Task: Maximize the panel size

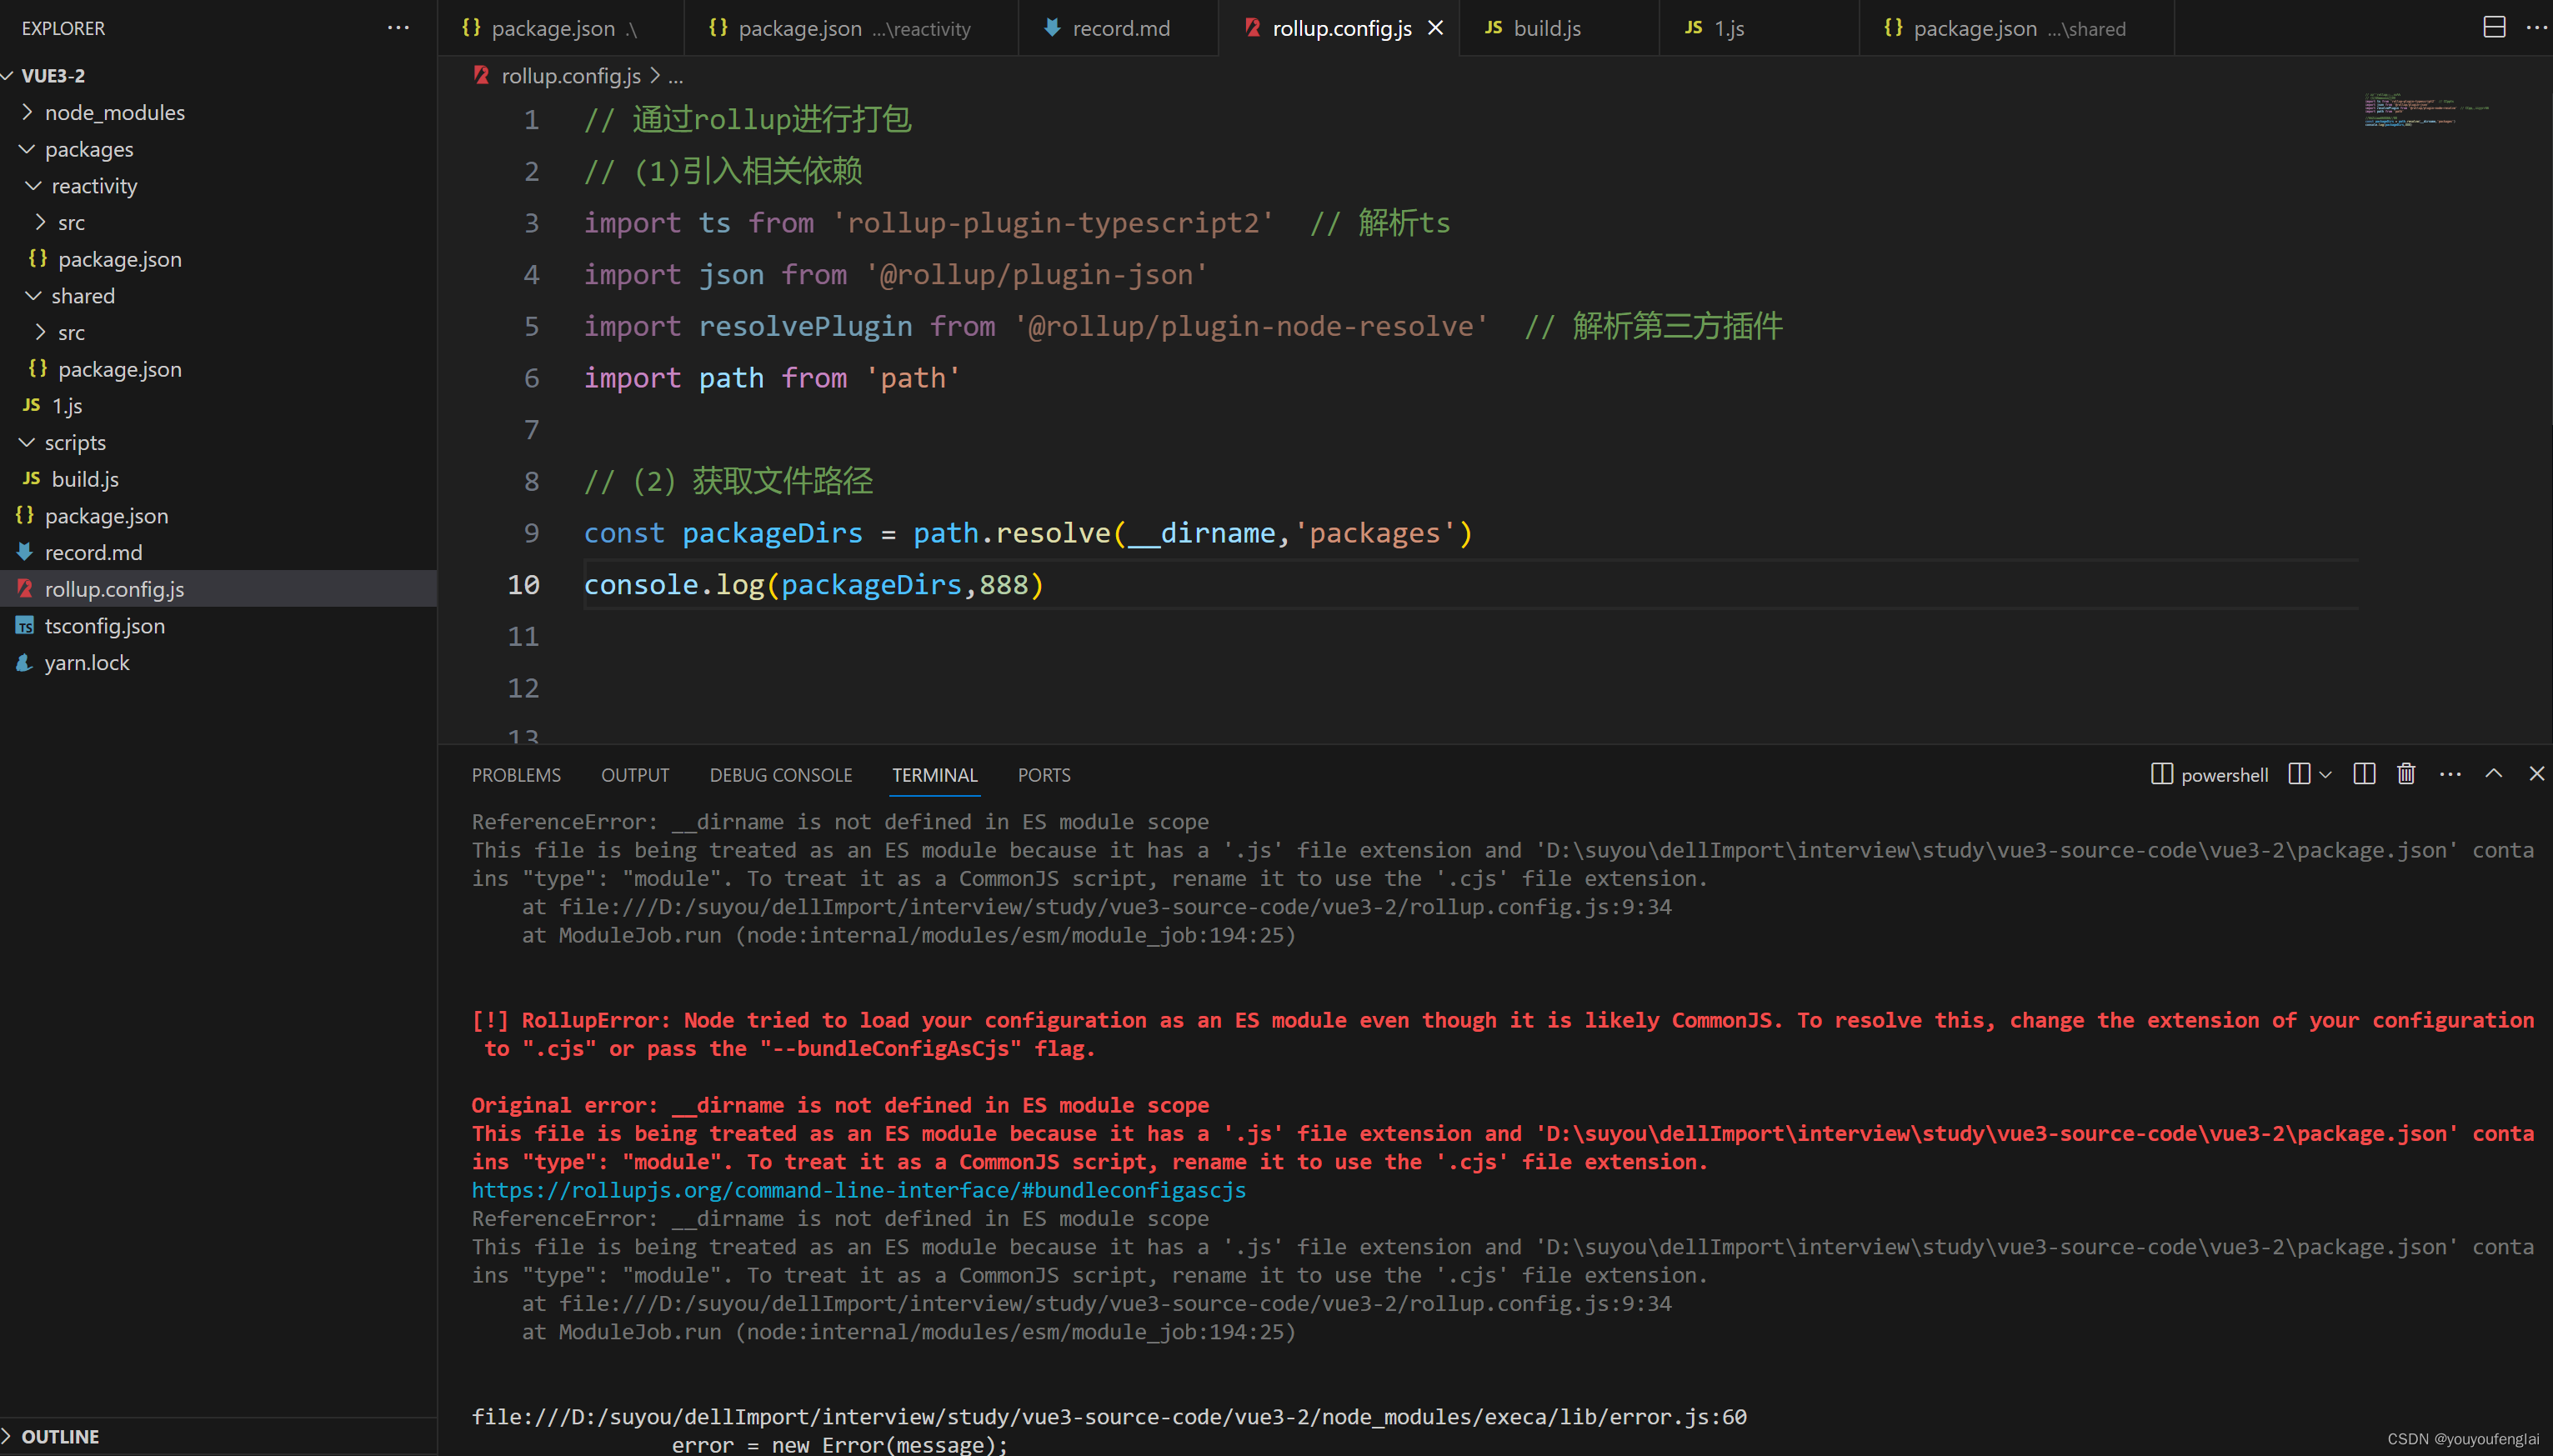Action: (2494, 774)
